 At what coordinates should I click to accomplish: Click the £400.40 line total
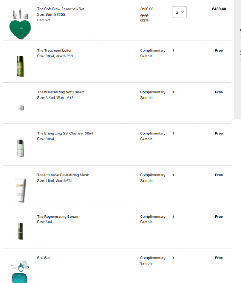219,9
